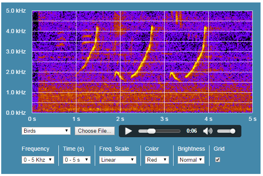Click the Grid setting label
Screen dimensions: 263x176
pyautogui.click(x=219, y=149)
